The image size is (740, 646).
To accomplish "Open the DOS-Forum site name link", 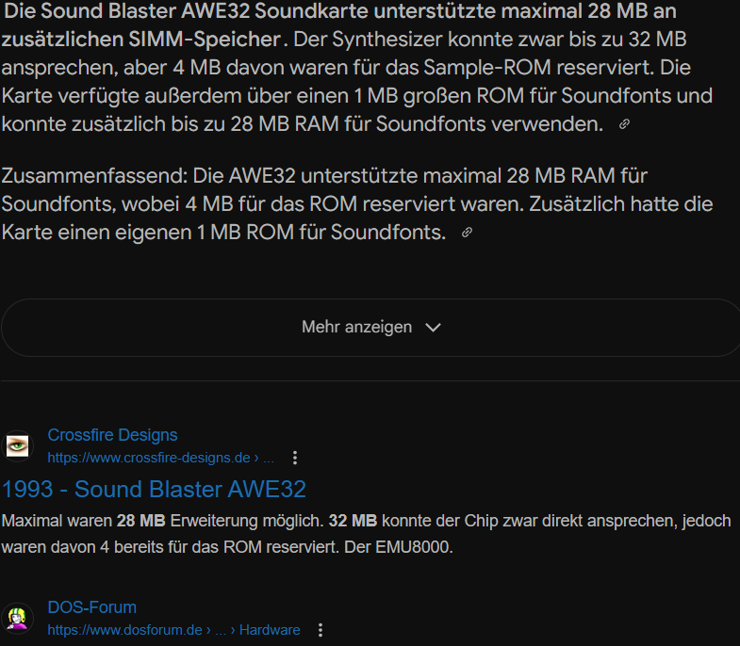I will pyautogui.click(x=92, y=607).
